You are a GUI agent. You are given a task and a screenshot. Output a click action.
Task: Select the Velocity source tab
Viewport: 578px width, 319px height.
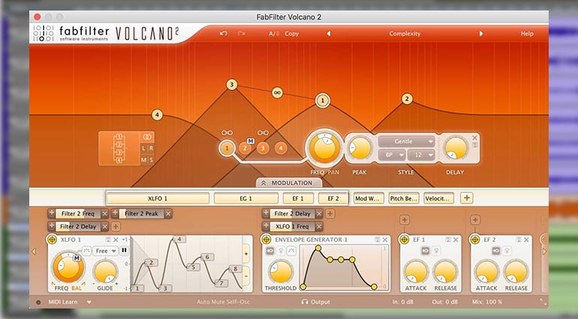438,198
